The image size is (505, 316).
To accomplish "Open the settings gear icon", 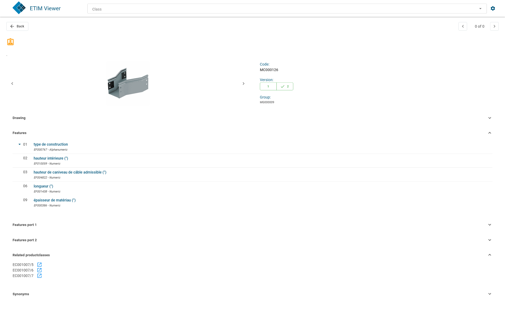I will [493, 8].
